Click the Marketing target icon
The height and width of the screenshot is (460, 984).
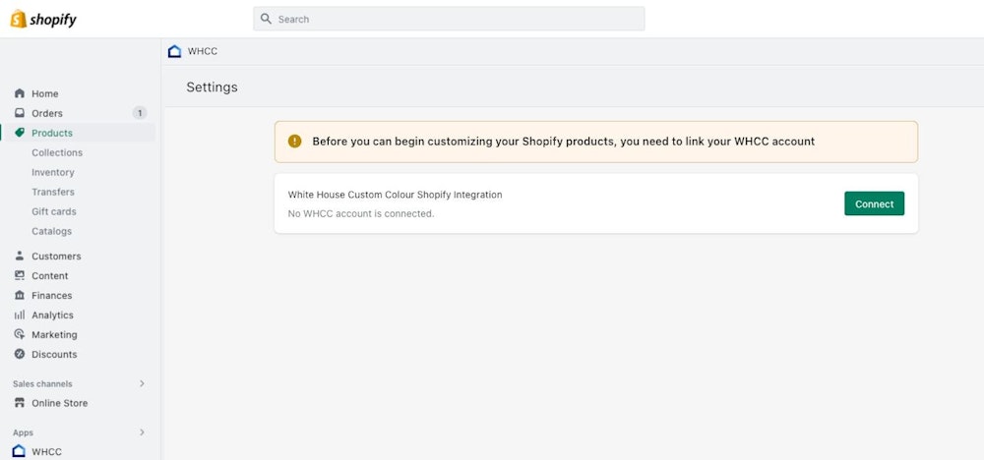[x=20, y=334]
